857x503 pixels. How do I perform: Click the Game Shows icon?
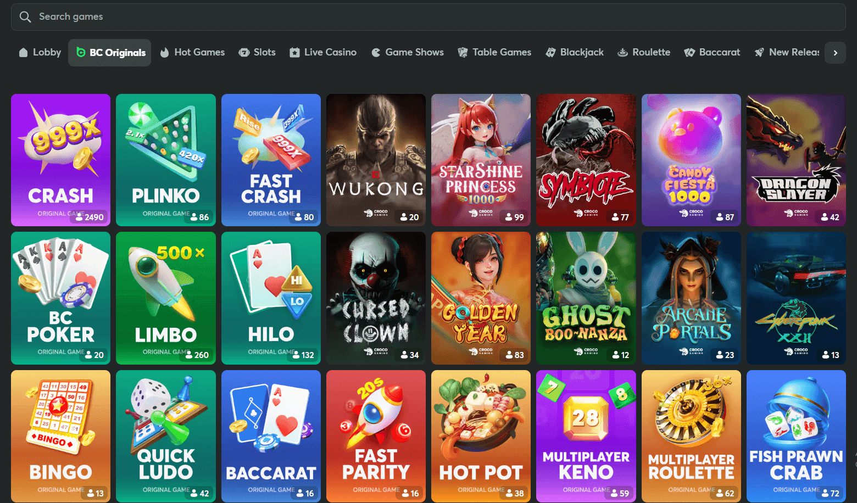[x=376, y=53]
